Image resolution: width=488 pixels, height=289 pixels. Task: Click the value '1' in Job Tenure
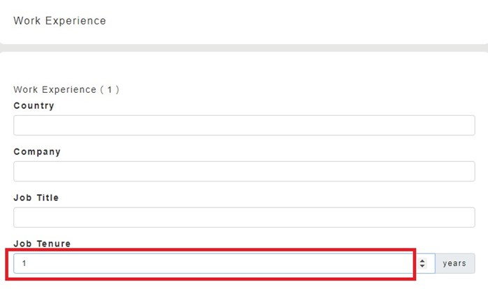(24, 264)
